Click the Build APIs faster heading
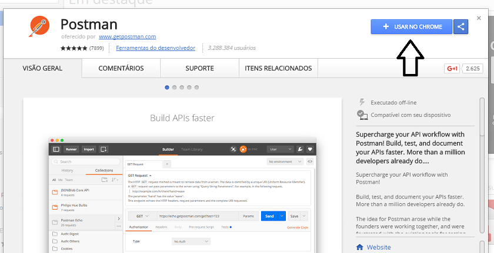Image resolution: width=494 pixels, height=253 pixels. click(182, 118)
